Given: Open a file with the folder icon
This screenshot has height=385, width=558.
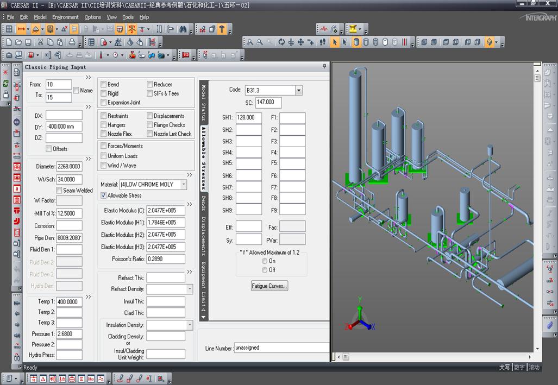Looking at the screenshot, I should (18, 42).
